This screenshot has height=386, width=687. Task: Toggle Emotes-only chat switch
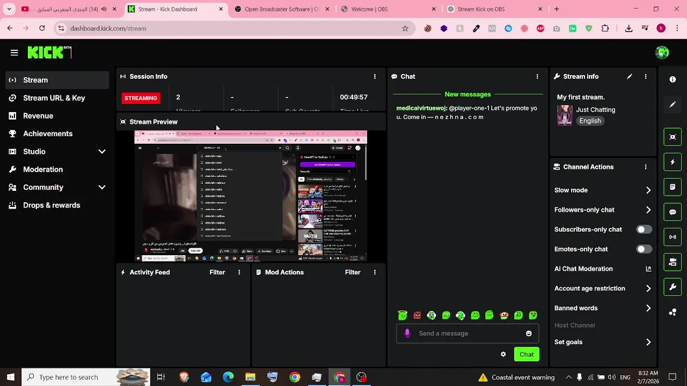[x=644, y=249]
